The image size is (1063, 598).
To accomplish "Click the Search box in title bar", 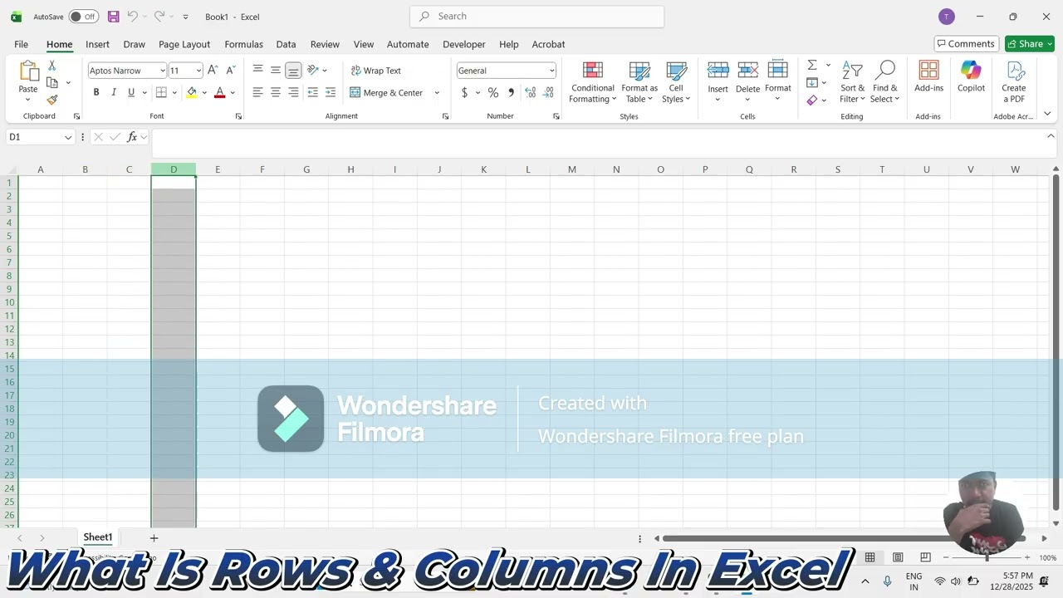I will (x=536, y=17).
